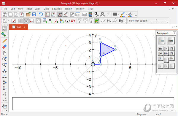Click the Esc key button
Image resolution: width=178 pixels, height=116 pixels.
pos(160,49)
